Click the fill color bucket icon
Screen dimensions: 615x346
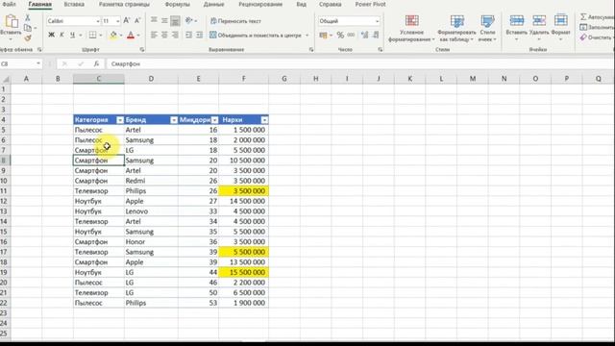113,36
